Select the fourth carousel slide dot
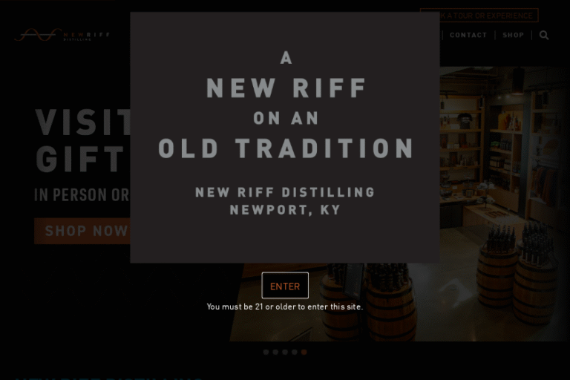The height and width of the screenshot is (380, 570). click(295, 352)
